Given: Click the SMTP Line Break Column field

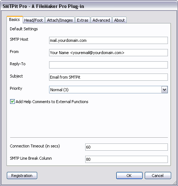Looking at the screenshot, I should pos(126,159).
